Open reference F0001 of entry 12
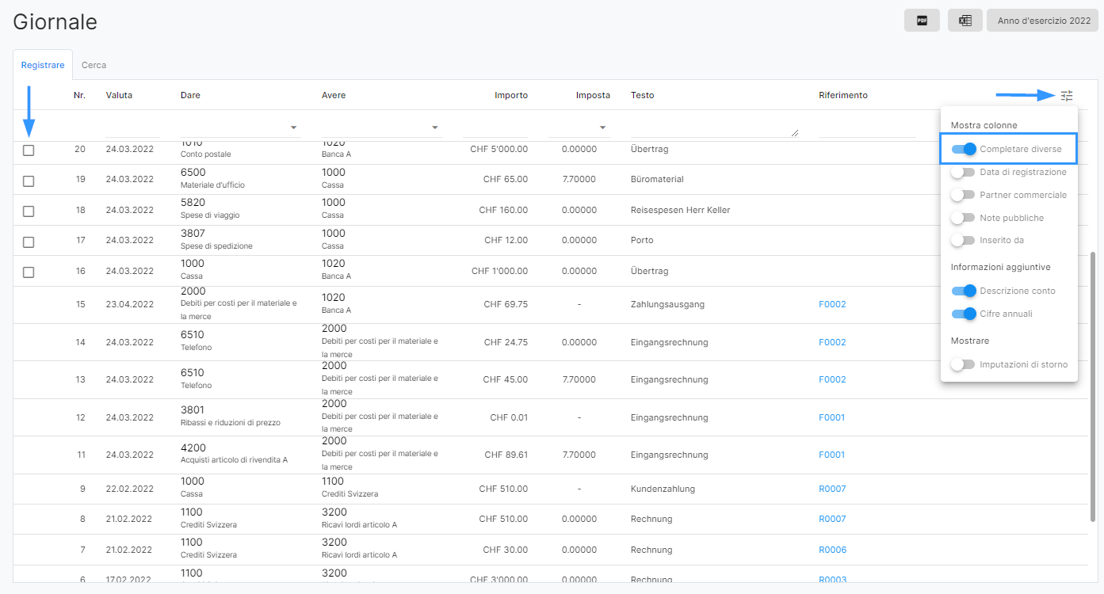The height and width of the screenshot is (594, 1104). 832,417
